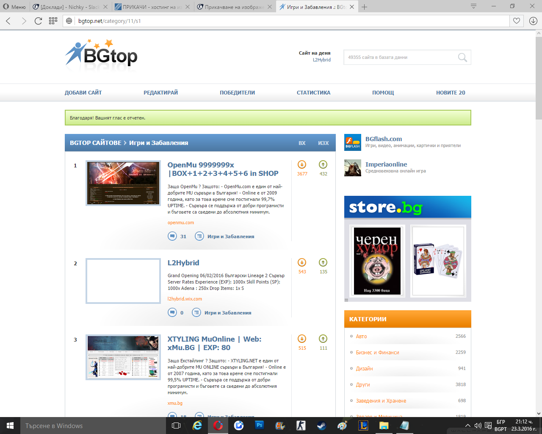Open the store.bg banner
This screenshot has height=434, width=542.
point(408,207)
